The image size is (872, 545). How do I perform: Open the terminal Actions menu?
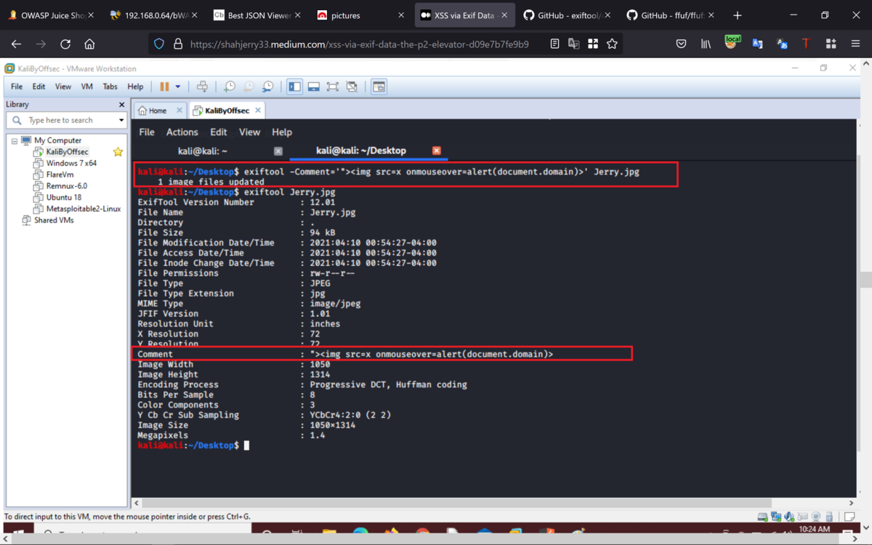click(x=182, y=132)
